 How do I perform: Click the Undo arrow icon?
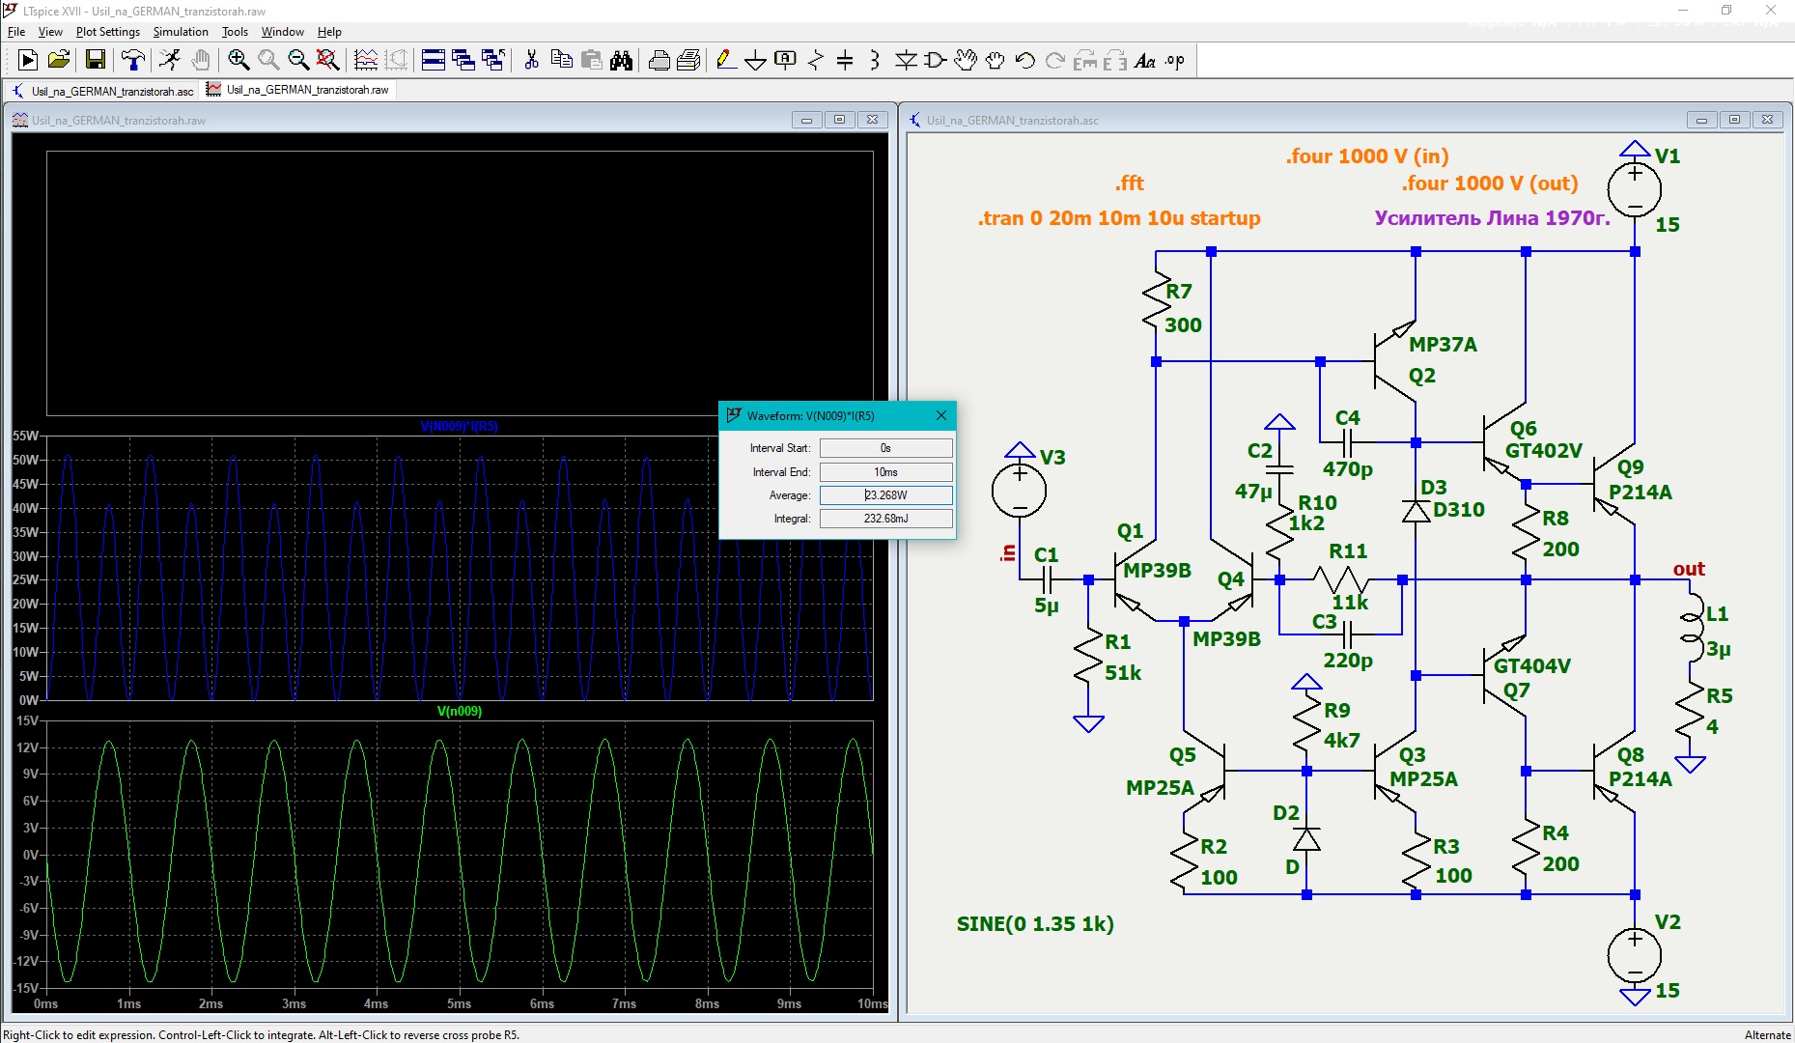pos(1024,61)
